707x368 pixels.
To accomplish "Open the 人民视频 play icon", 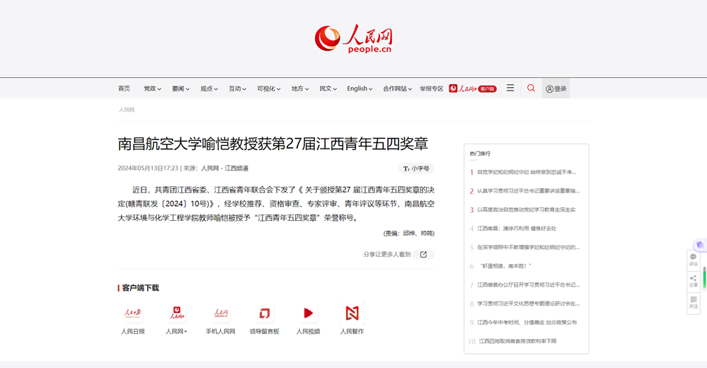I will (x=308, y=313).
